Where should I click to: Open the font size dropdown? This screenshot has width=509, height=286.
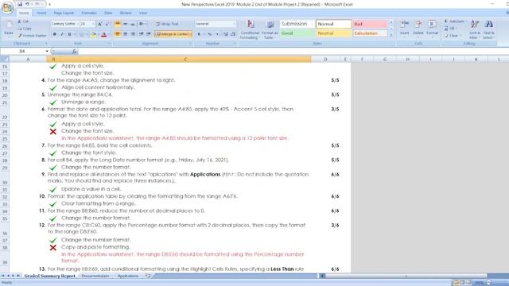coord(93,24)
